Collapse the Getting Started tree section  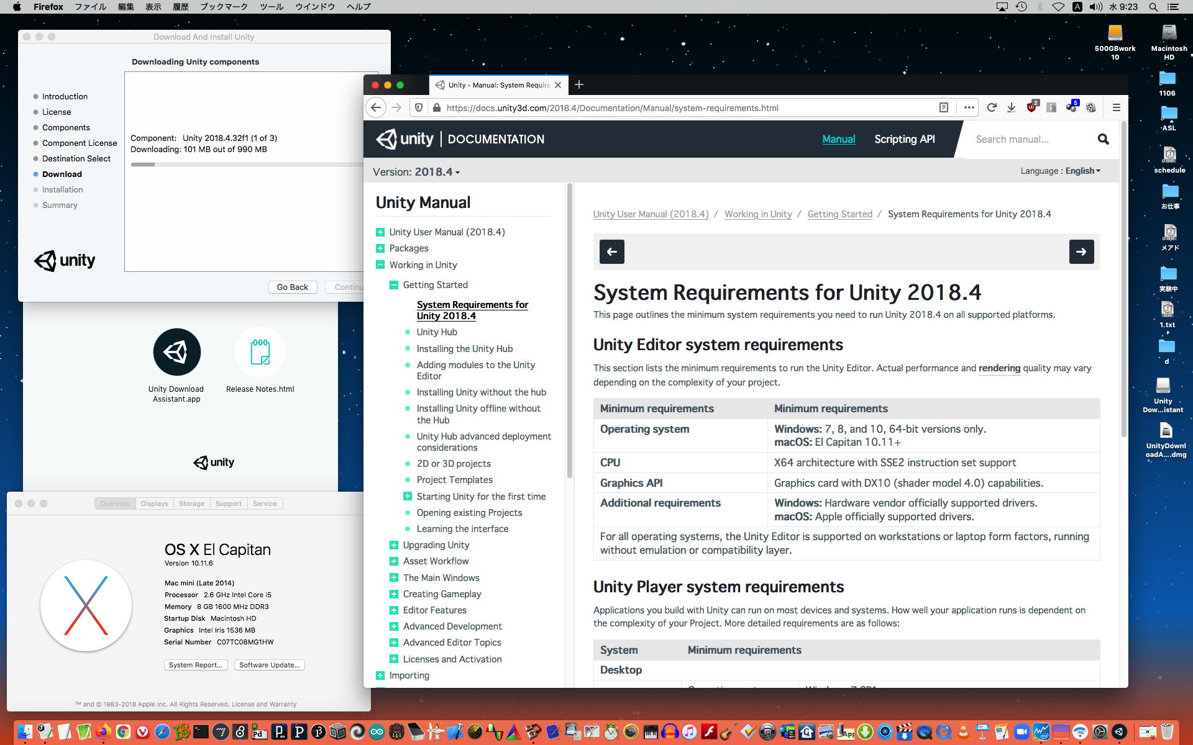393,285
